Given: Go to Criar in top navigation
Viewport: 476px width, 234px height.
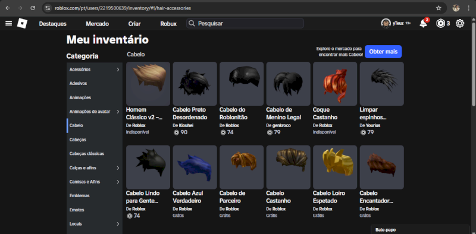Looking at the screenshot, I should tap(134, 24).
